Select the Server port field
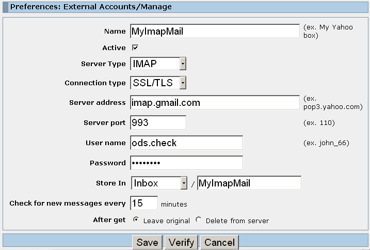Screen dimensions: 370x250 [x=158, y=122]
